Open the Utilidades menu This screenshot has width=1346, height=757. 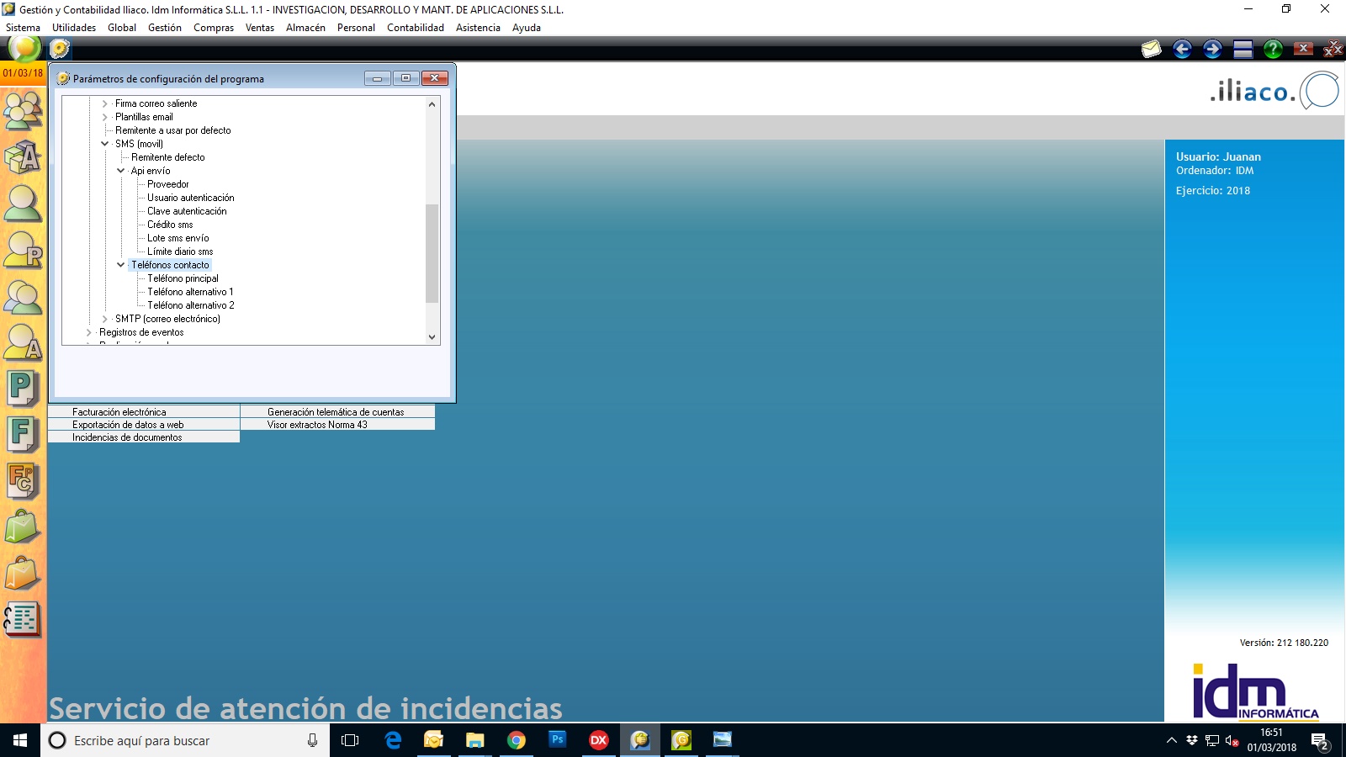click(x=74, y=28)
